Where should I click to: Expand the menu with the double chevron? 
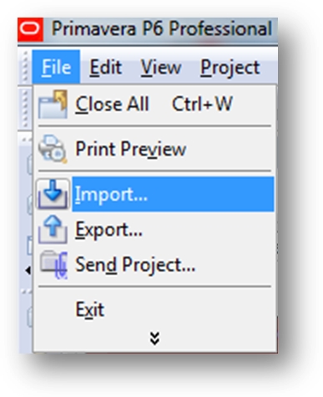(x=154, y=338)
